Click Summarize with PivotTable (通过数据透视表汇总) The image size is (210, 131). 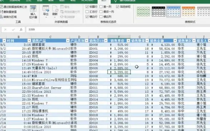[x=14, y=7]
